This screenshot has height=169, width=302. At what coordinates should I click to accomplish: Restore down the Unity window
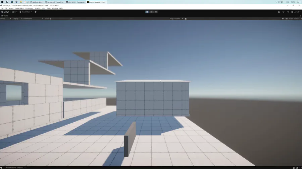coord(293,5)
